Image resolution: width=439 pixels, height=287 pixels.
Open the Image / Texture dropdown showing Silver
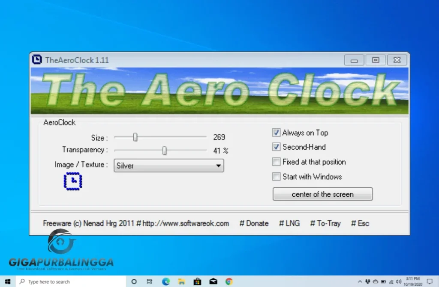(x=218, y=166)
